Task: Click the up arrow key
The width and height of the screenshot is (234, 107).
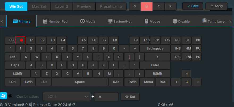Action: [186, 74]
